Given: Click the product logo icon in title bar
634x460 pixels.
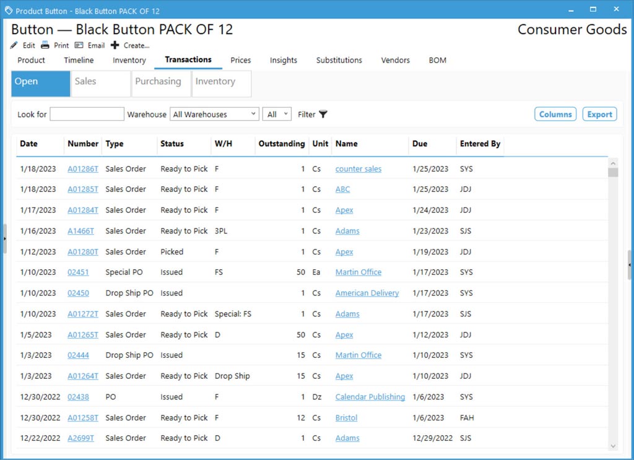Looking at the screenshot, I should click(x=9, y=10).
